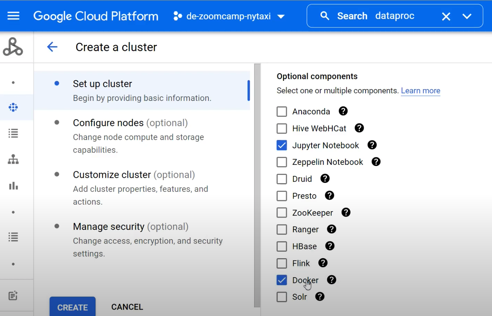The height and width of the screenshot is (316, 492).
Task: Click the project hexagon dots icon
Action: coord(178,16)
